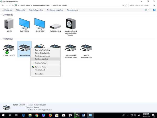Choose Troubleshoot in context menu
157x118 pixels.
[x=46, y=70]
